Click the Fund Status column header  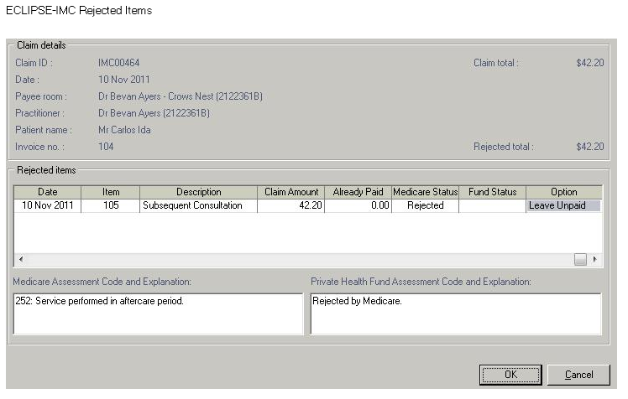tap(492, 192)
